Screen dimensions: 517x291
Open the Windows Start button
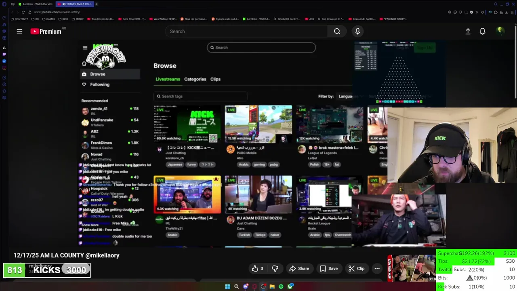tap(227, 287)
